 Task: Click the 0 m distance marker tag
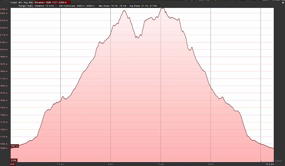[13, 164]
